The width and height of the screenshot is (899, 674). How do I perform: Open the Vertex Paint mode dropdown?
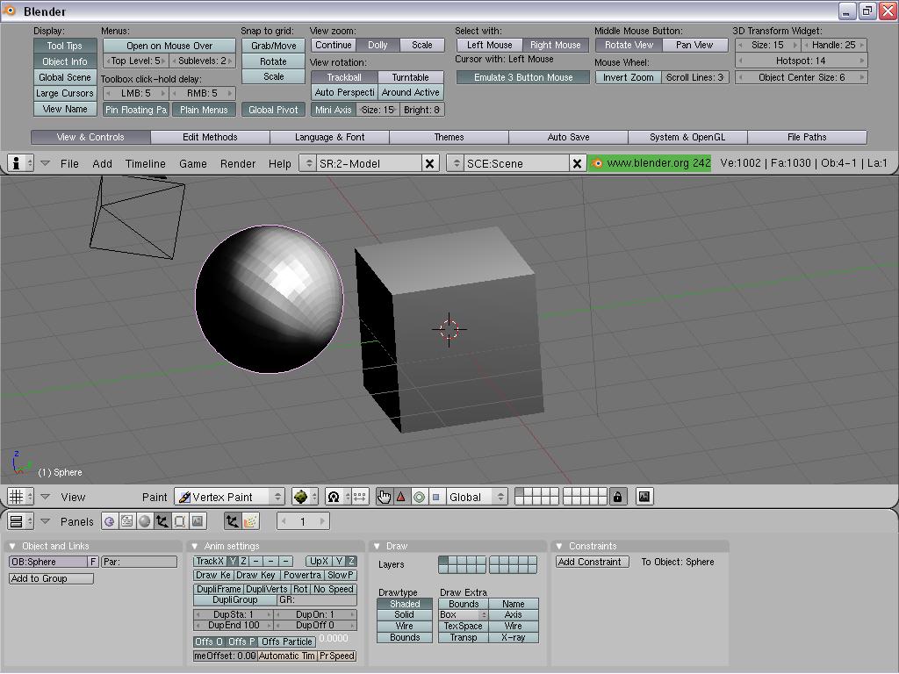(x=230, y=497)
